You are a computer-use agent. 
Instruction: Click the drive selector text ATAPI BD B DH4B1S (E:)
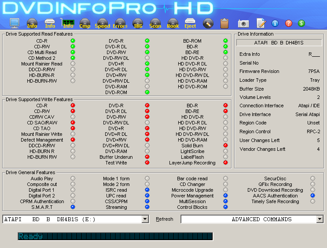pos(50,219)
